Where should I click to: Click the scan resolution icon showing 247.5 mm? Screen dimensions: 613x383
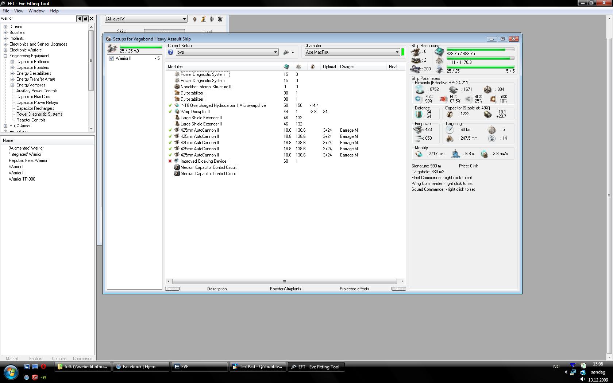tap(450, 139)
